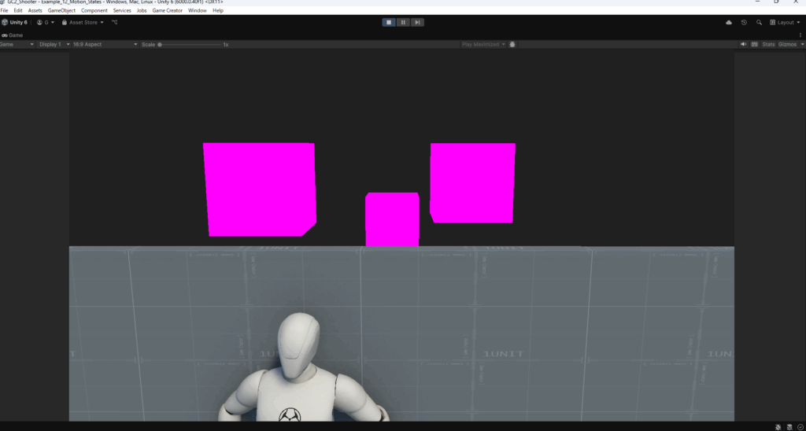Click the white mannequin character's head
The height and width of the screenshot is (431, 806).
[x=298, y=345]
